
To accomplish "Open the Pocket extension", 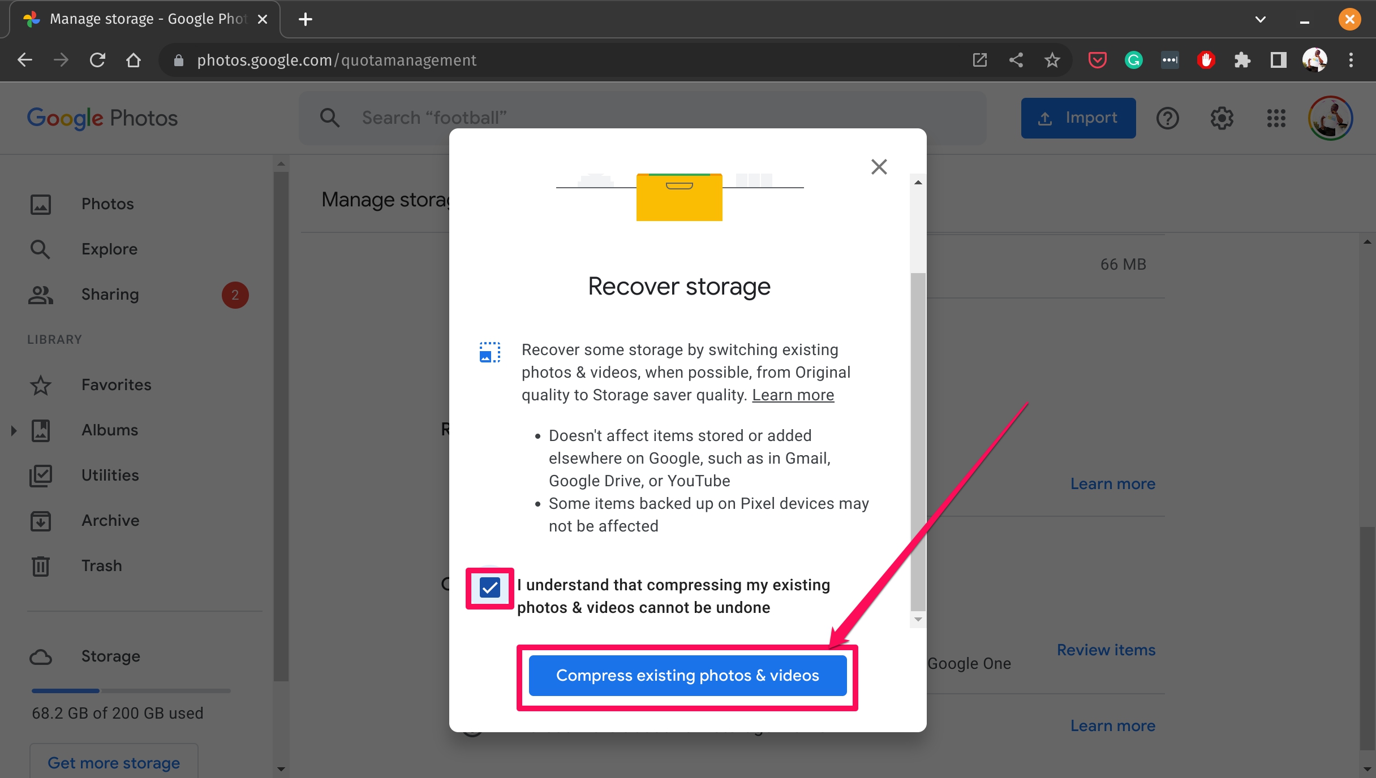I will click(x=1097, y=60).
